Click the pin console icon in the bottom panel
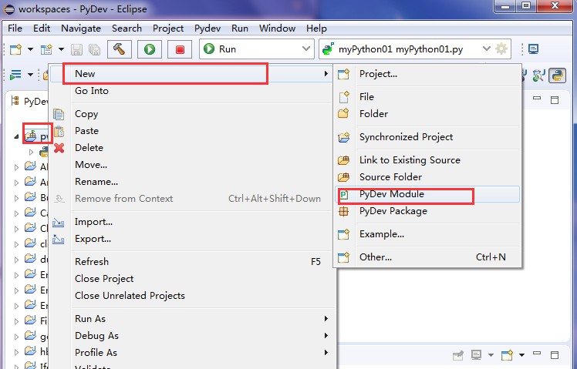The width and height of the screenshot is (577, 369). [x=458, y=355]
